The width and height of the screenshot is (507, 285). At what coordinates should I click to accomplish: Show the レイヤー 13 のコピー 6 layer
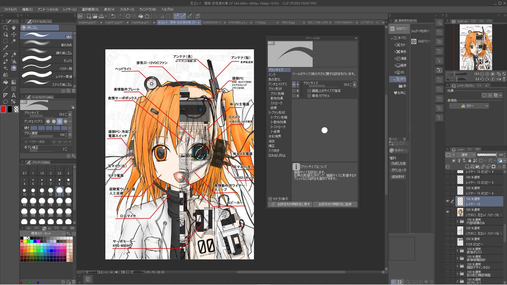[x=447, y=190]
